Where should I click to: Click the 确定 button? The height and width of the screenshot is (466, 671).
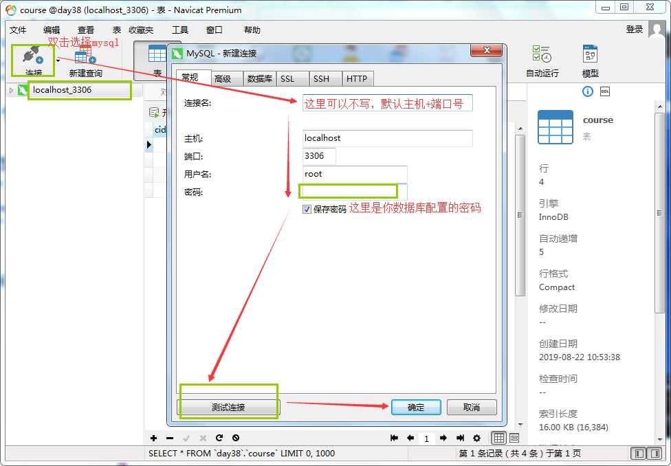click(x=416, y=408)
